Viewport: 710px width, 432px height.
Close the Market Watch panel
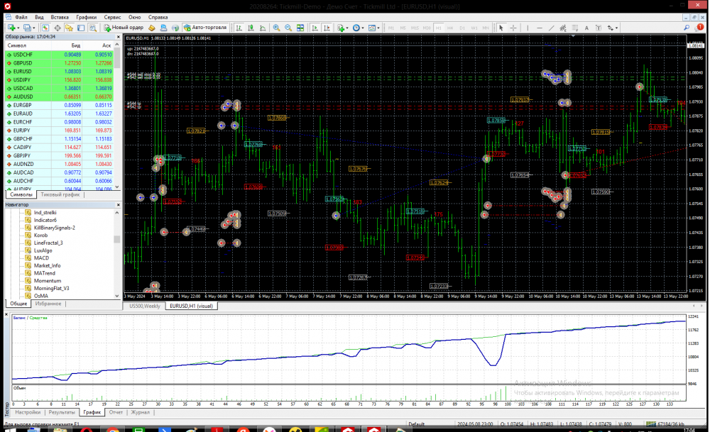[x=119, y=37]
